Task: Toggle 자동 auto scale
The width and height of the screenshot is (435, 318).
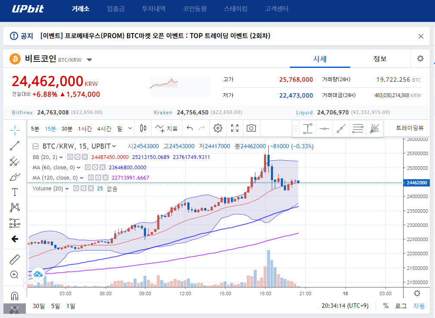Action: pyautogui.click(x=419, y=306)
